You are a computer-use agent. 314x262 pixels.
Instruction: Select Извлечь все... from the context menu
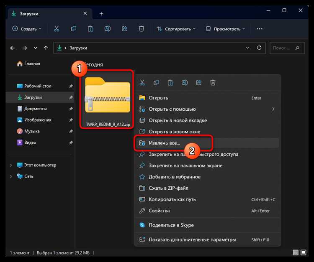pyautogui.click(x=164, y=143)
